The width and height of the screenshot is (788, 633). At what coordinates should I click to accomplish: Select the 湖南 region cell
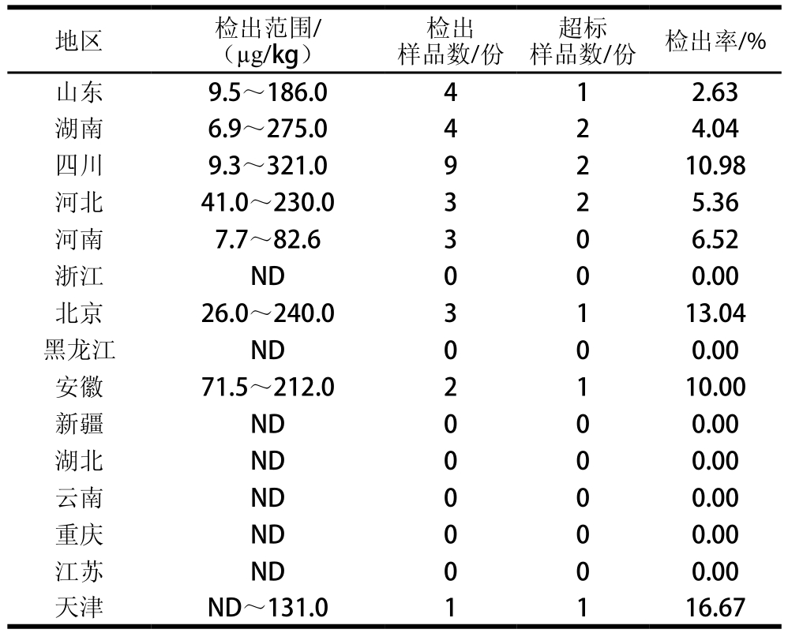tap(79, 129)
